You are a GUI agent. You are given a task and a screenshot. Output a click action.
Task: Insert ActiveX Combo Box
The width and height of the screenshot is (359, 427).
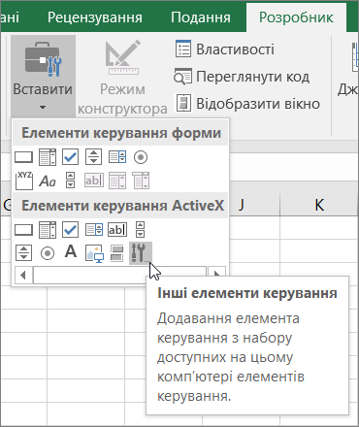48,230
